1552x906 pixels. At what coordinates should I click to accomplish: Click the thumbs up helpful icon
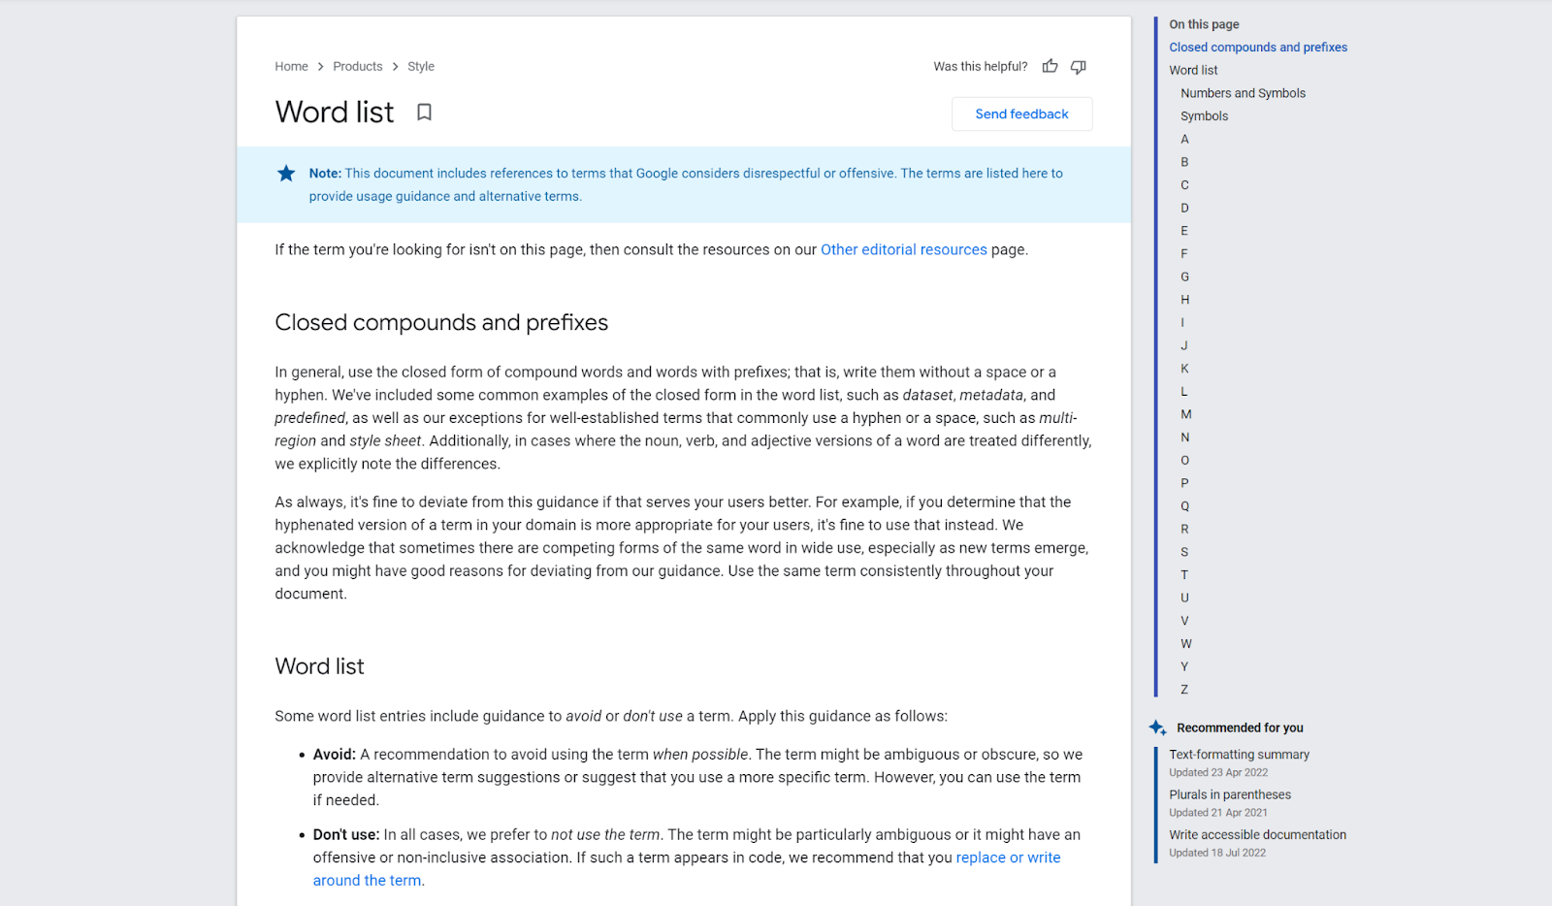click(1050, 66)
